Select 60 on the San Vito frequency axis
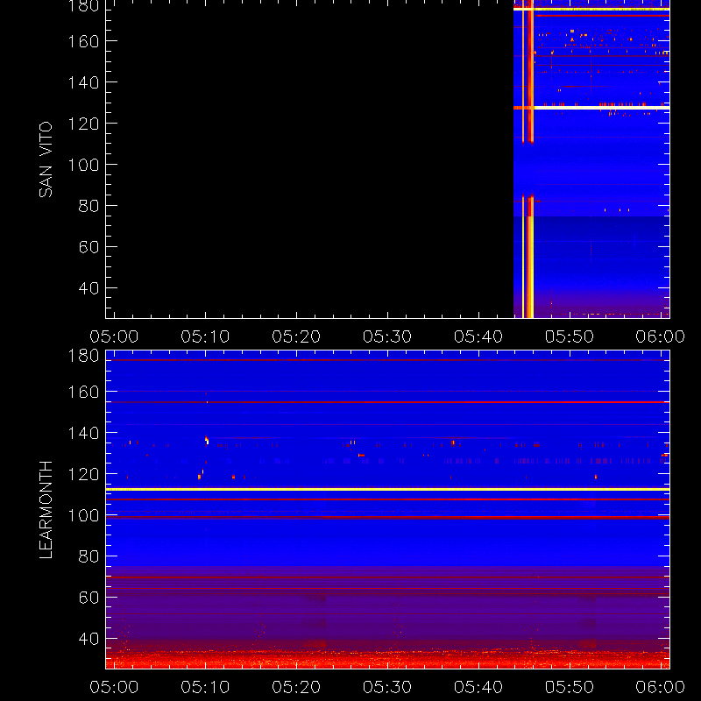 (89, 247)
